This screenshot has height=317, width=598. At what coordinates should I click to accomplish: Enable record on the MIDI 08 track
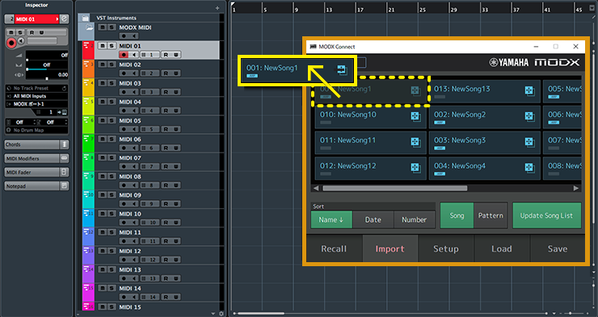click(x=124, y=186)
